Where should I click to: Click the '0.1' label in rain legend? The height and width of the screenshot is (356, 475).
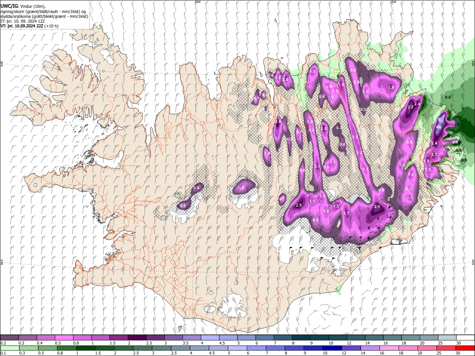(x=3, y=353)
